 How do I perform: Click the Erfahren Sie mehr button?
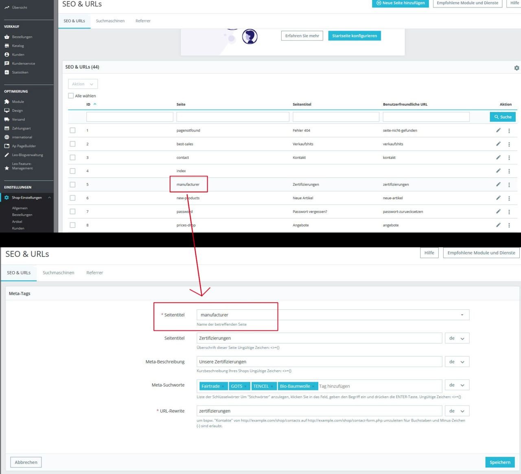302,36
